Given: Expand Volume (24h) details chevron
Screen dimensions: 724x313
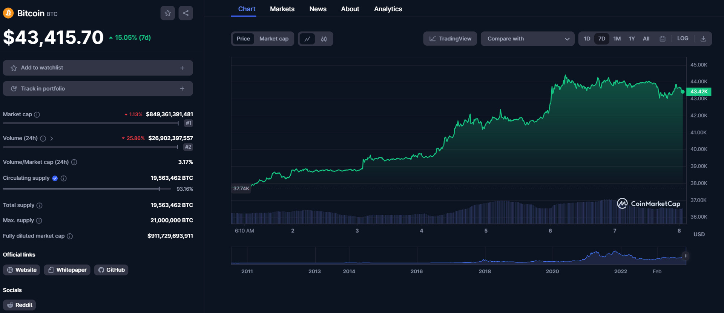Looking at the screenshot, I should pyautogui.click(x=52, y=139).
